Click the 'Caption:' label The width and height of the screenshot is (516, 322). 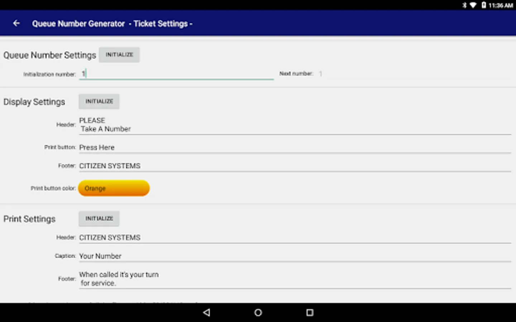click(x=65, y=256)
